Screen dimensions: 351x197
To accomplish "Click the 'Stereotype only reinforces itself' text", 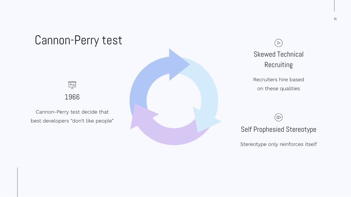I will [x=279, y=144].
